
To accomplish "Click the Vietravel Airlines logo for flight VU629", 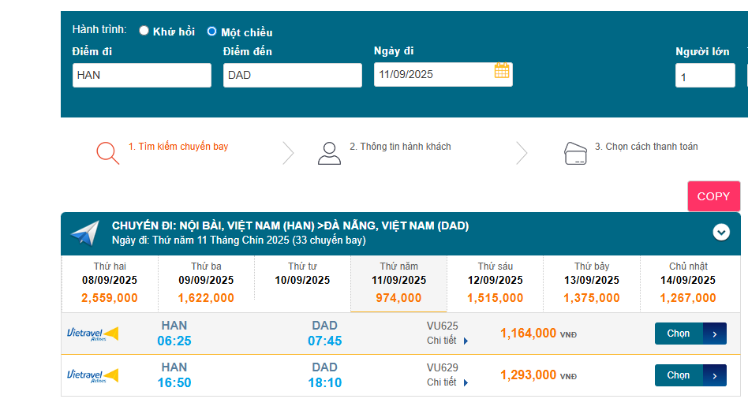I will (x=92, y=375).
